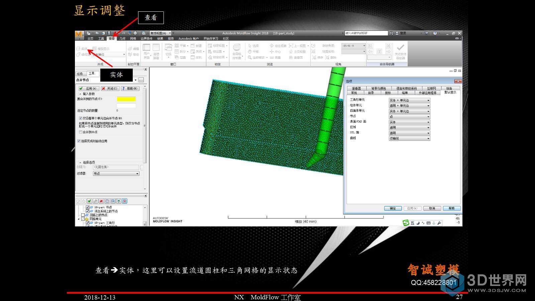
Task: Open 四面体单元 display dropdown
Action: pyautogui.click(x=409, y=111)
